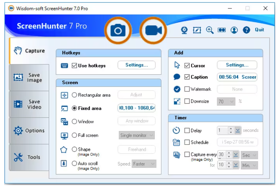Open Cursor Settings button in Add panel
280x187 pixels.
pos(237,65)
